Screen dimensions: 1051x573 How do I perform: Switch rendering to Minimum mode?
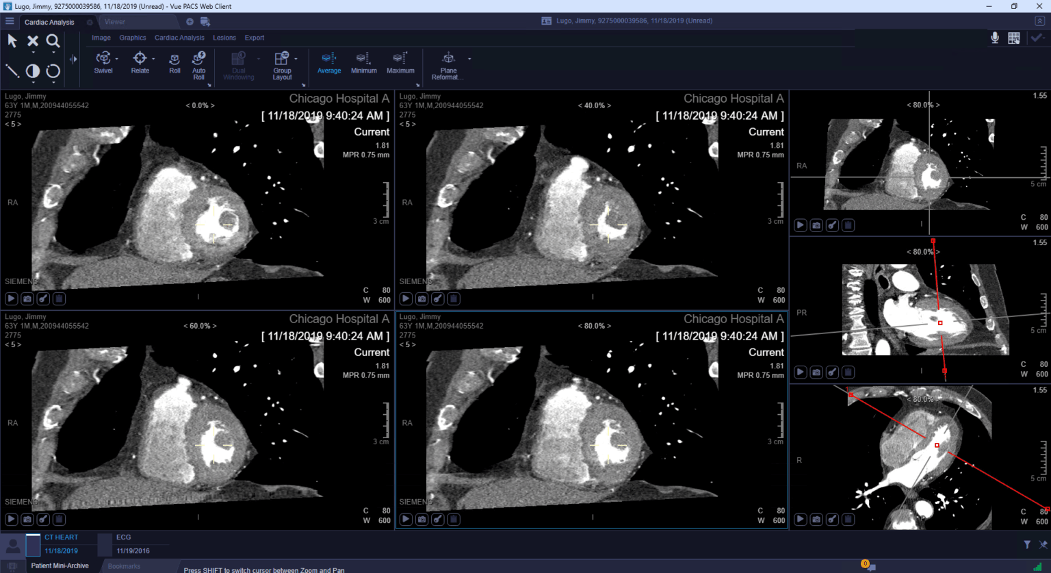point(363,62)
